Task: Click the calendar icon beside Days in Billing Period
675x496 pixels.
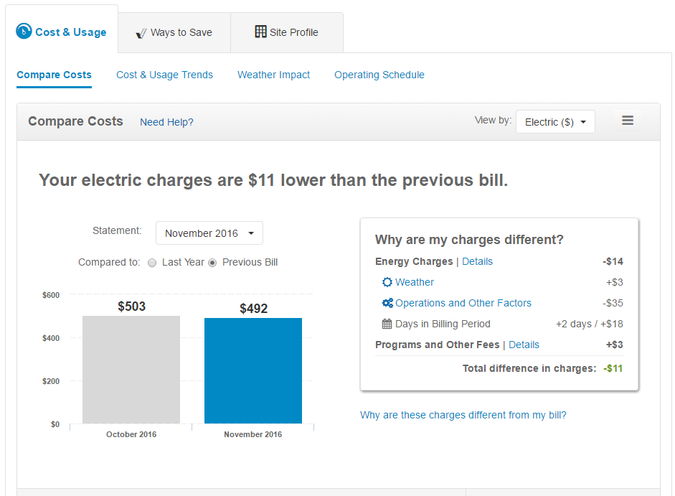Action: click(387, 324)
